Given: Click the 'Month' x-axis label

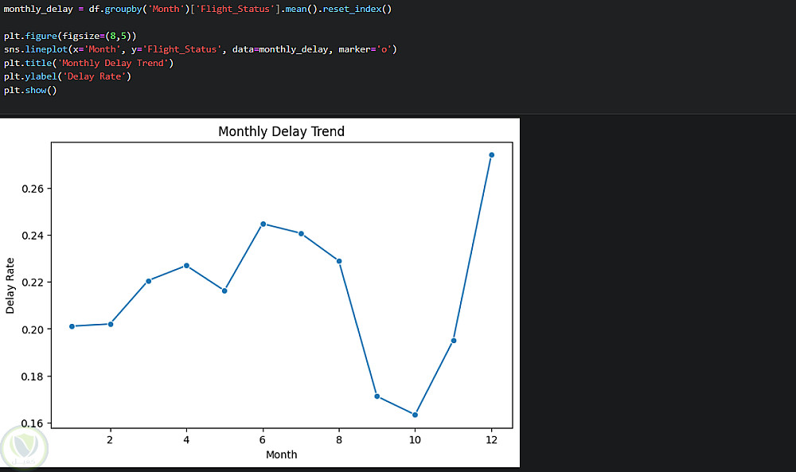Looking at the screenshot, I should 281,454.
